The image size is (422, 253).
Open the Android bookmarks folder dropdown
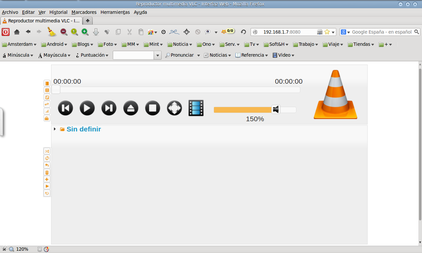click(54, 44)
